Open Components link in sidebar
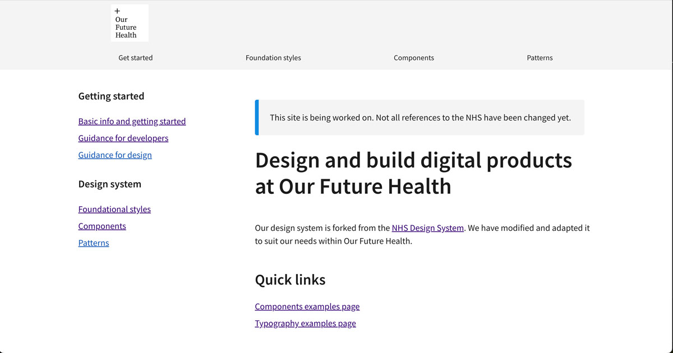The image size is (673, 353). click(102, 226)
